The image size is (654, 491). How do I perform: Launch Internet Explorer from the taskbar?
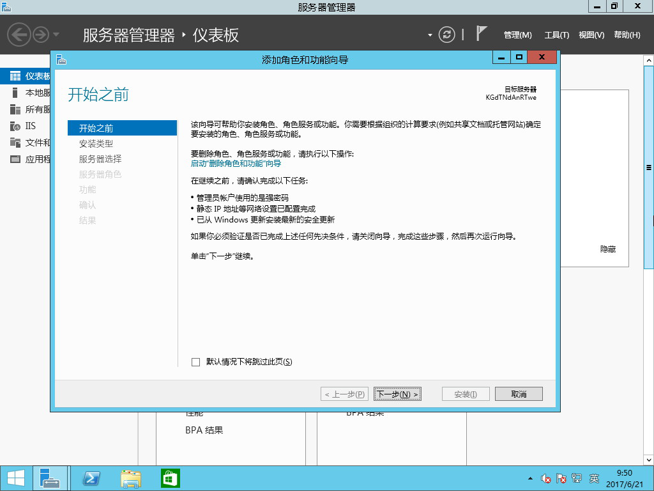pyautogui.click(x=92, y=478)
